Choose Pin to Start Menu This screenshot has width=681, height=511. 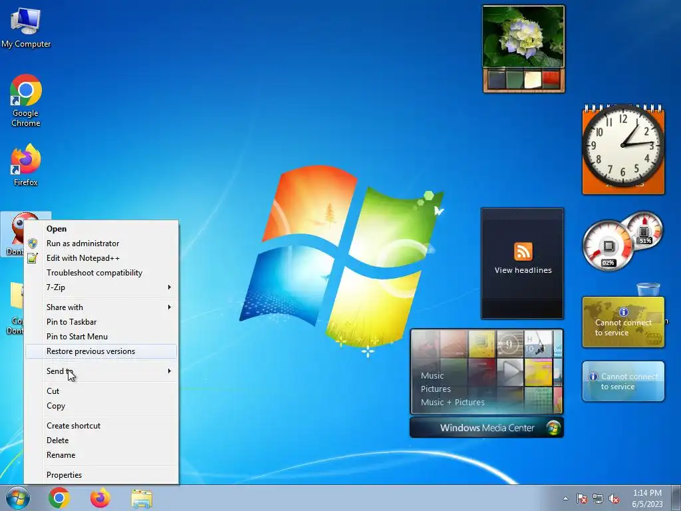[101, 337]
